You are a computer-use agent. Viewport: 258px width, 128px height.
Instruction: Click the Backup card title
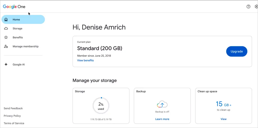point(141,91)
